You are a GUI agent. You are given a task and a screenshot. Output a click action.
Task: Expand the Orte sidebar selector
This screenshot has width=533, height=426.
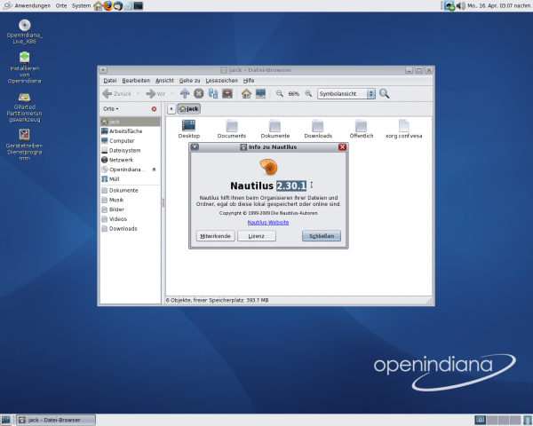click(111, 109)
